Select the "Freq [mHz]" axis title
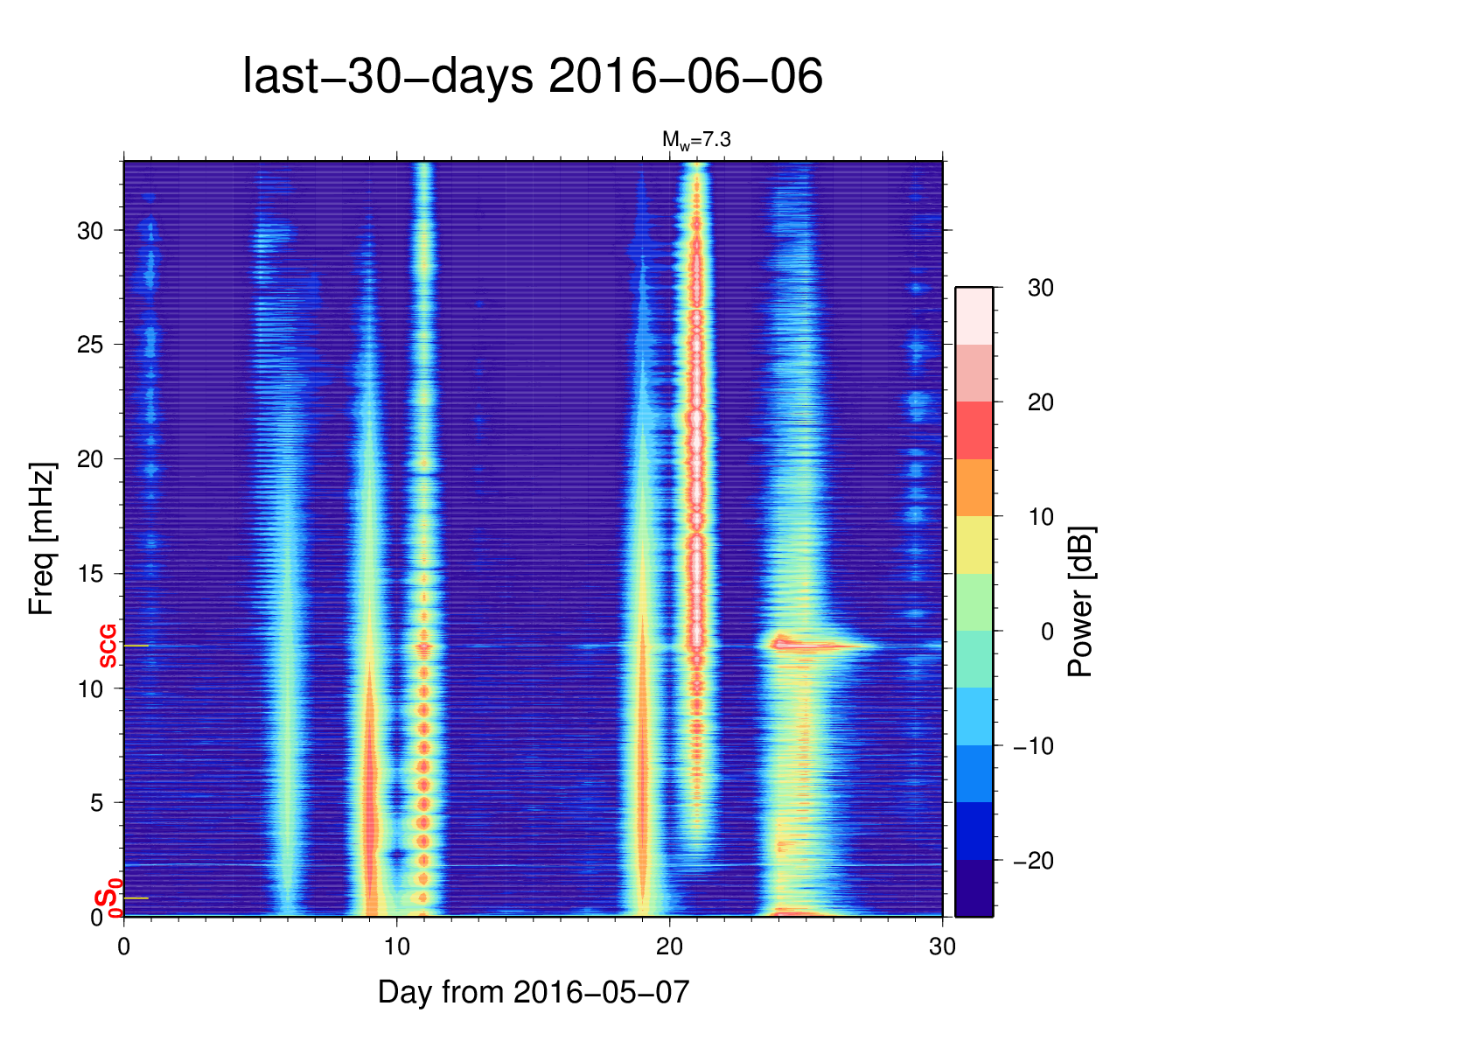Image resolution: width=1473 pixels, height=1041 pixels. click(x=41, y=539)
